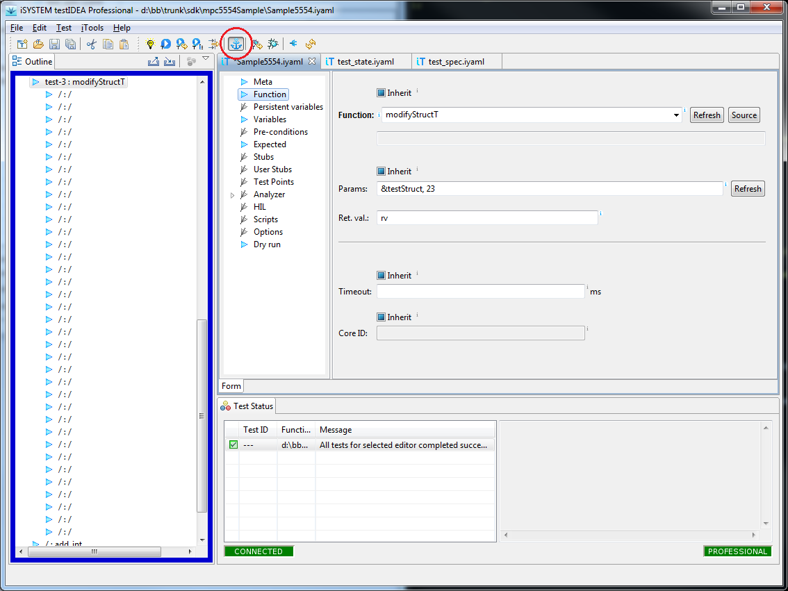Toggle the Inherit checkbox above Timeout field
This screenshot has height=591, width=788.
pos(381,276)
